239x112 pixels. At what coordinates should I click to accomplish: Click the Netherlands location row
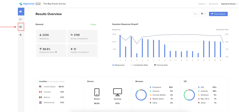point(52,103)
